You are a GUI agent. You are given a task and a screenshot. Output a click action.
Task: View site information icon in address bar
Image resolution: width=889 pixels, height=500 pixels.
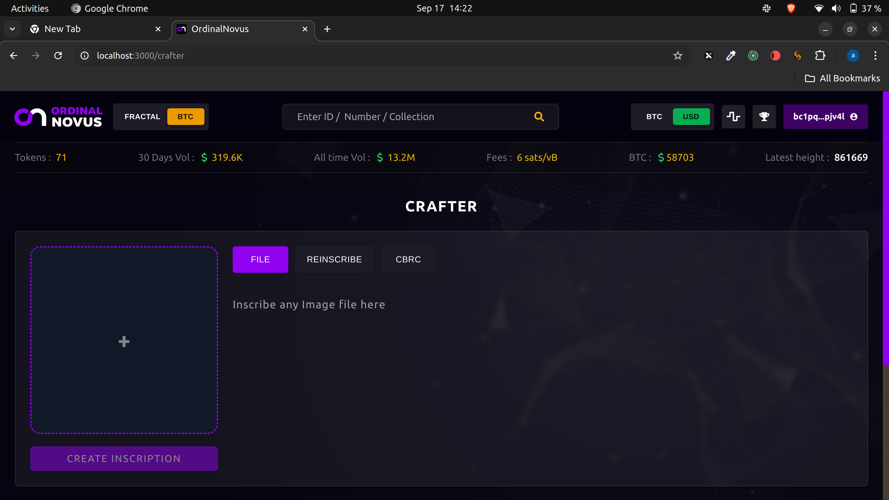click(85, 56)
